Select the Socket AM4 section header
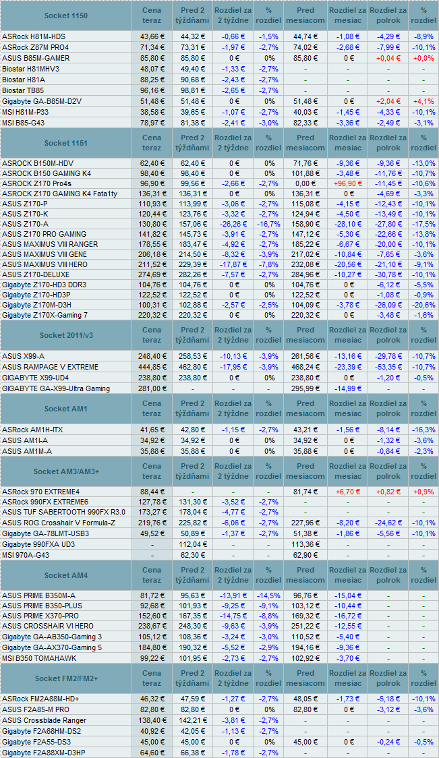Viewport: 439px width, 758px height. tap(66, 575)
